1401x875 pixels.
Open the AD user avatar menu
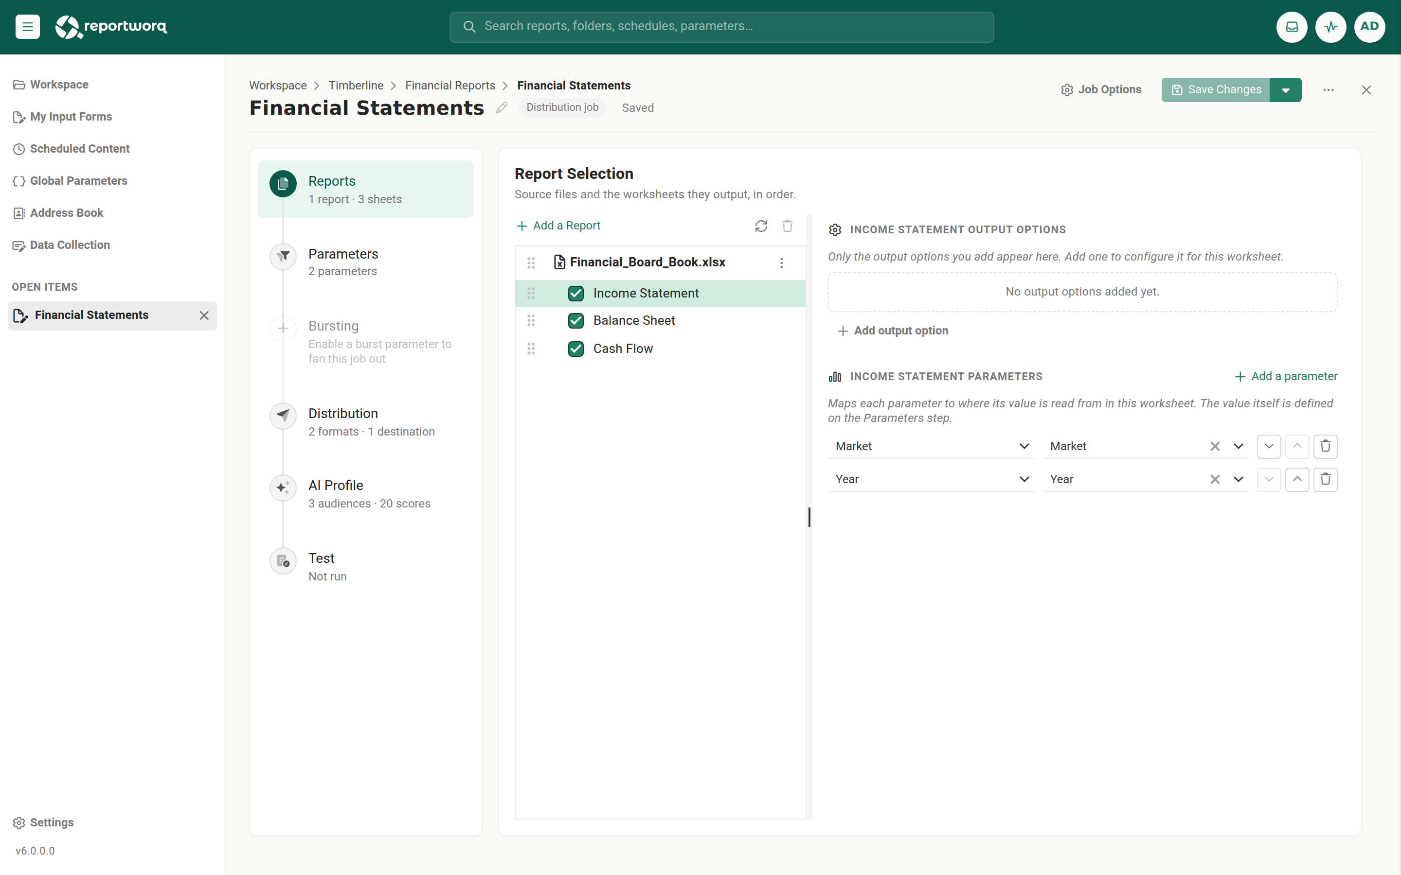click(x=1369, y=27)
